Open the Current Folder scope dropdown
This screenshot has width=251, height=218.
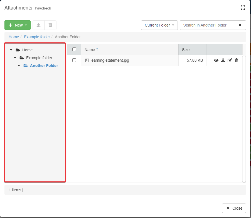[159, 25]
